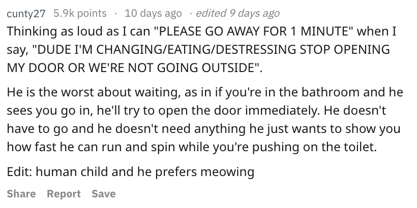Click the line starting "sees you go in"
This screenshot has width=417, height=208.
(x=196, y=111)
